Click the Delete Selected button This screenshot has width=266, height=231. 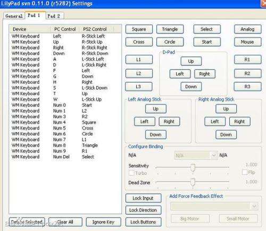point(27,222)
